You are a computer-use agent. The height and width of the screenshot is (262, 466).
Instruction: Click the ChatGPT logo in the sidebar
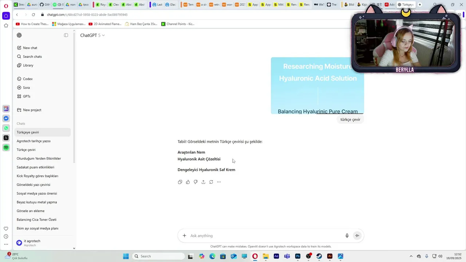[19, 35]
